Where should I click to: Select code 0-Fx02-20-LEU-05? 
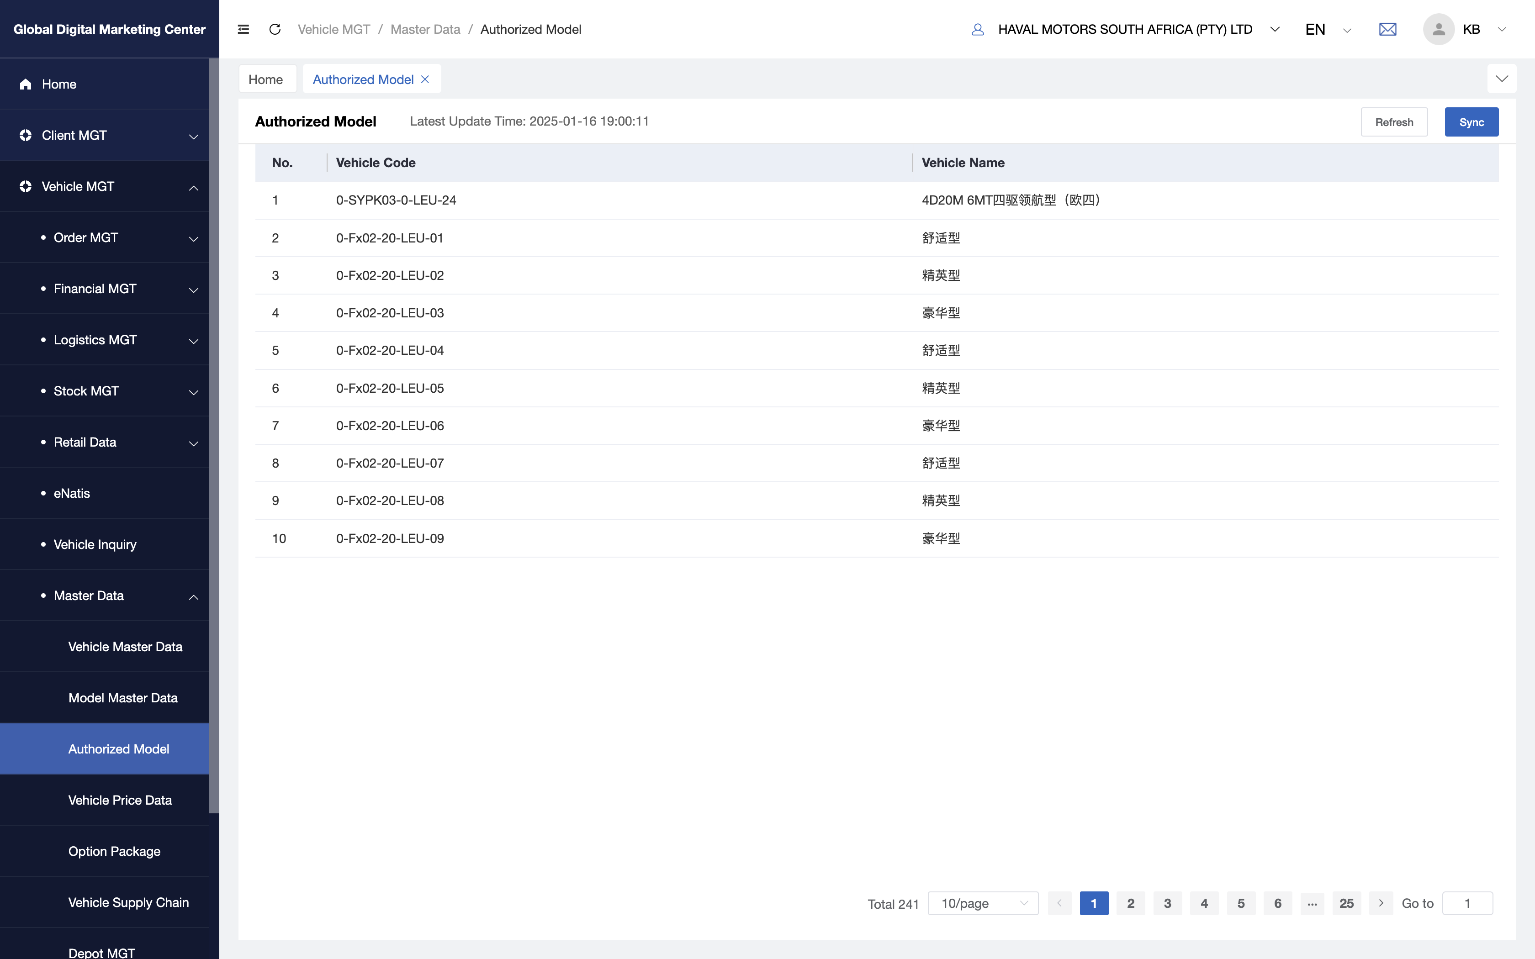pos(389,388)
